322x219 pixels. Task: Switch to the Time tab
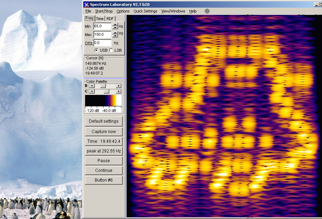tap(100, 19)
